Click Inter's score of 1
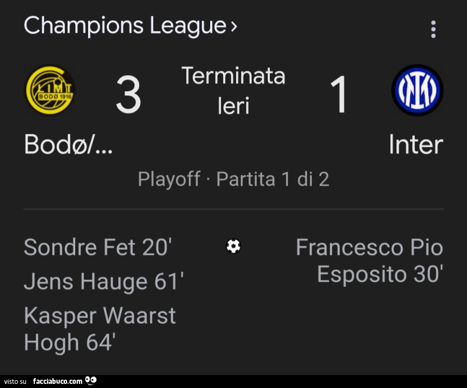The width and height of the screenshot is (467, 388). [339, 95]
